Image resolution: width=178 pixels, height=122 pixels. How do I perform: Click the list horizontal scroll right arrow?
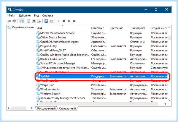pos(166,104)
